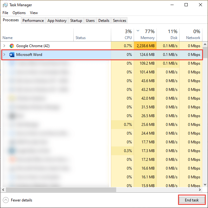Open the File menu
This screenshot has height=208, width=208.
[5, 13]
